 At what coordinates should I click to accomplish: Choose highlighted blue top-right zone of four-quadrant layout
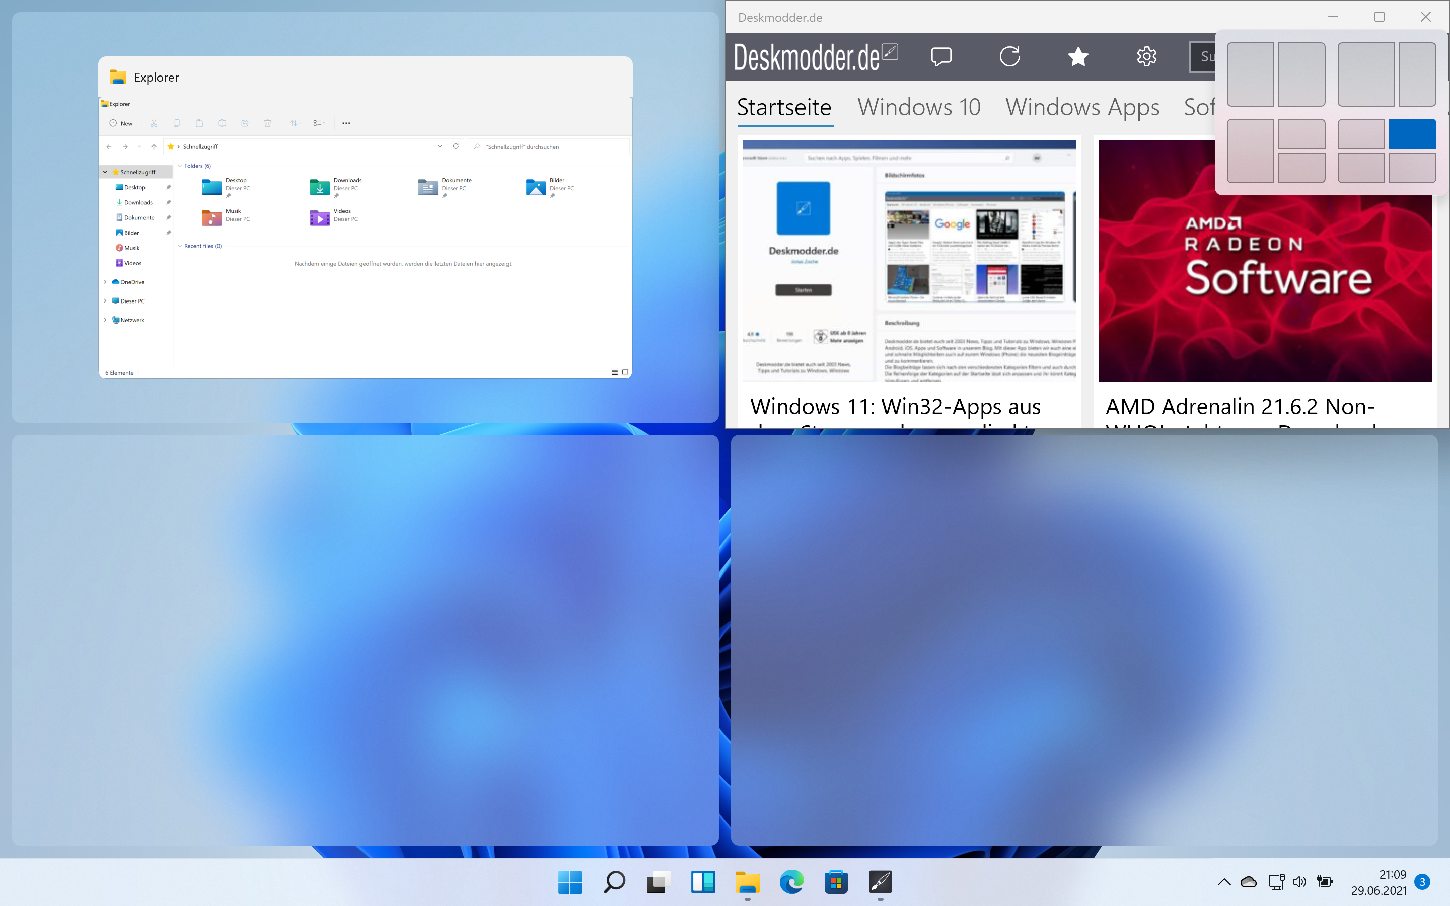pyautogui.click(x=1412, y=133)
